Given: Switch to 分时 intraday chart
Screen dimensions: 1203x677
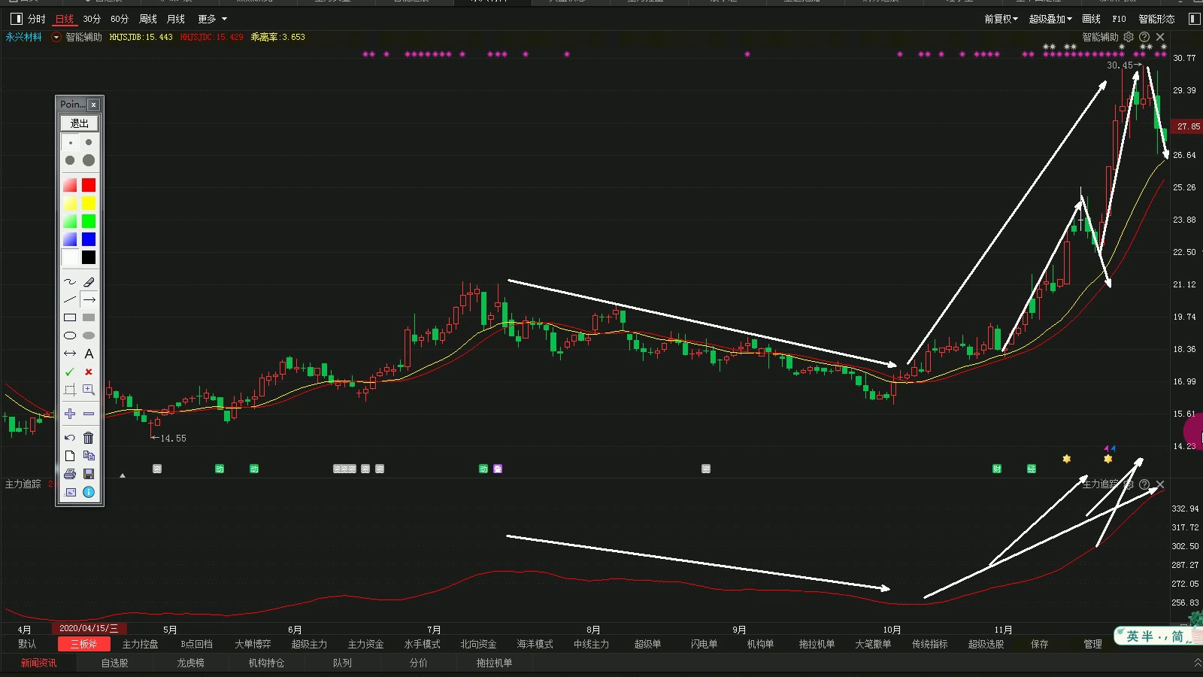Looking at the screenshot, I should [36, 19].
